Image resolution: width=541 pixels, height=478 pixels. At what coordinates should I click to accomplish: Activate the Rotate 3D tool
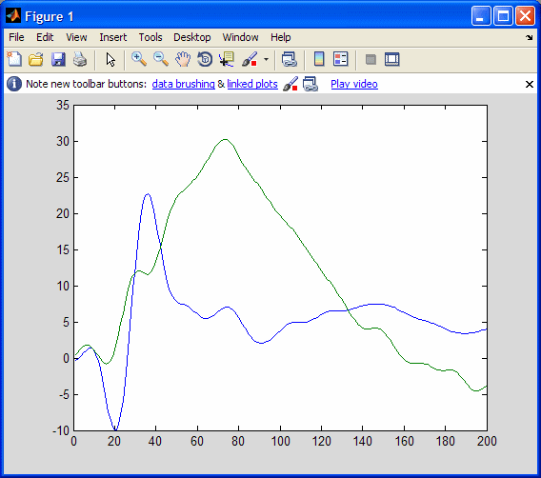205,59
